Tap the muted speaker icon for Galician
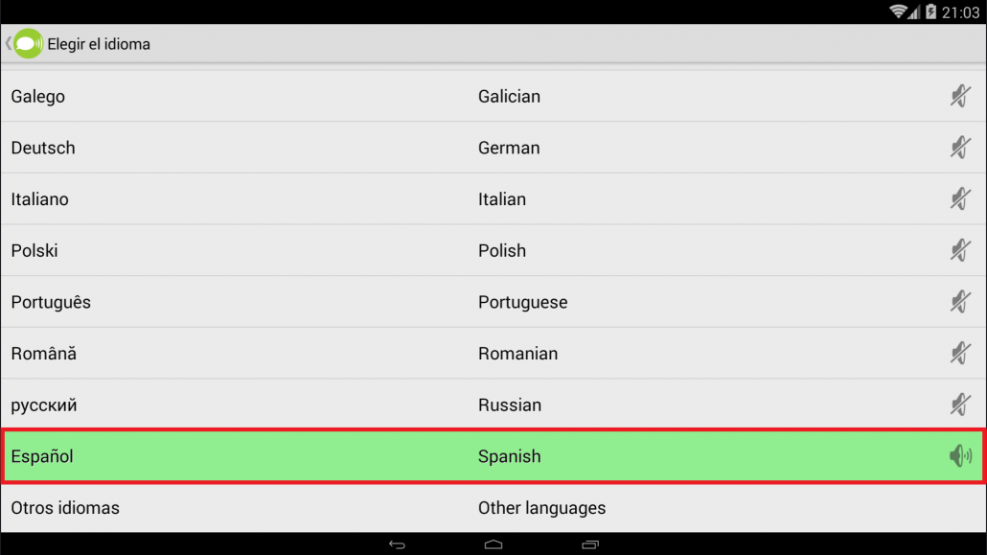987x555 pixels. point(960,97)
